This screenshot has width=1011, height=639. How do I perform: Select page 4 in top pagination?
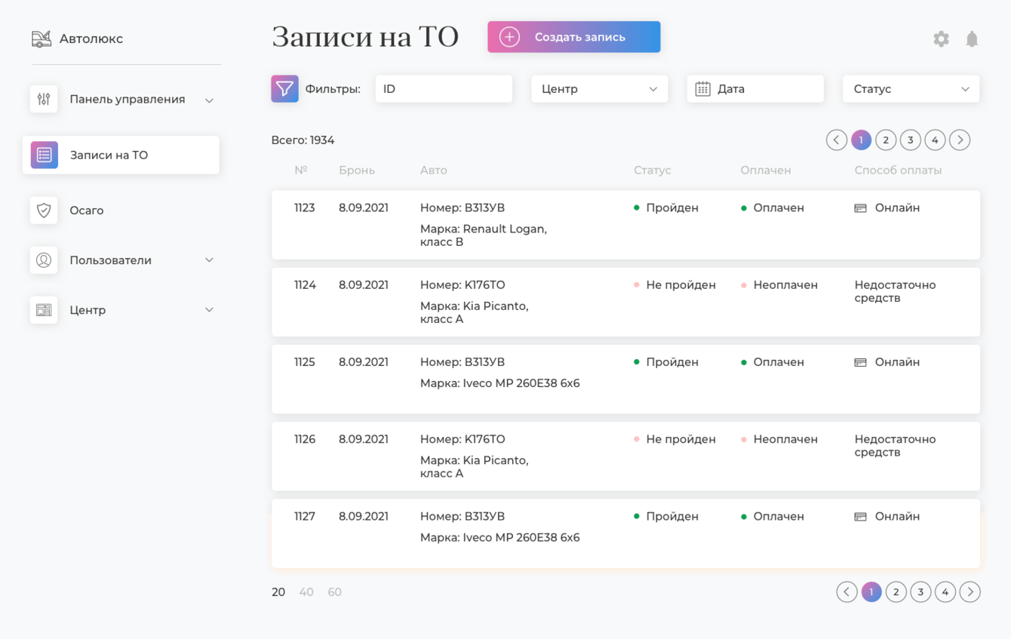935,140
